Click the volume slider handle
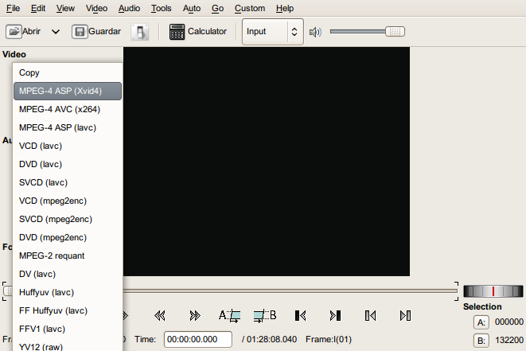This screenshot has width=526, height=351. (395, 32)
